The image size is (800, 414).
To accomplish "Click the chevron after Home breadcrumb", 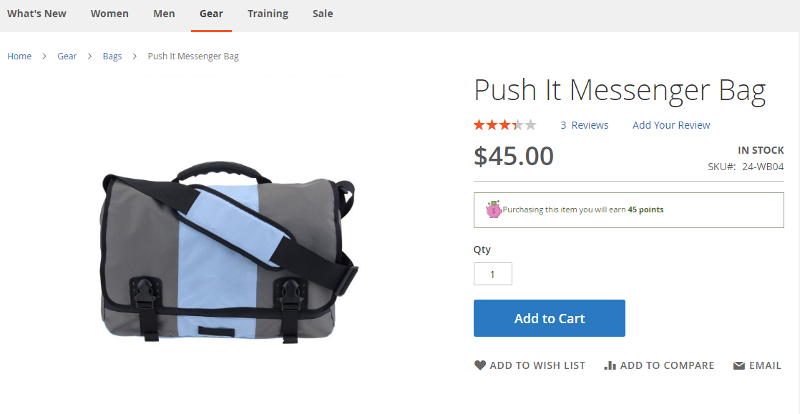I will pos(44,56).
